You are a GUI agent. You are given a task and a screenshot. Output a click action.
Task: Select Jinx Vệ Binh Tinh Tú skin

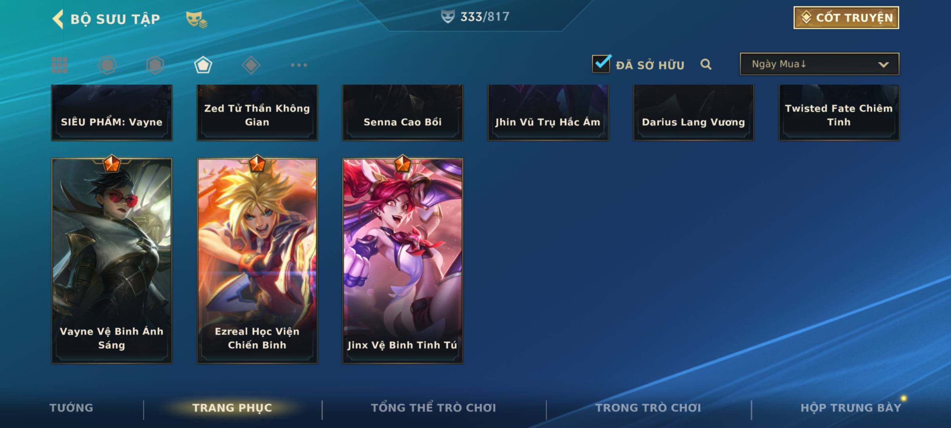(x=403, y=261)
